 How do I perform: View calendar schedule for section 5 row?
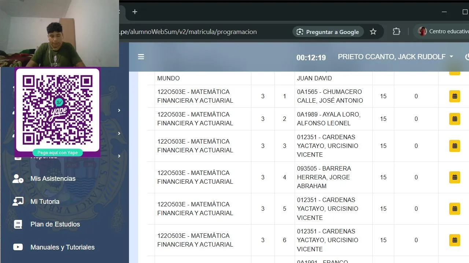point(455,209)
